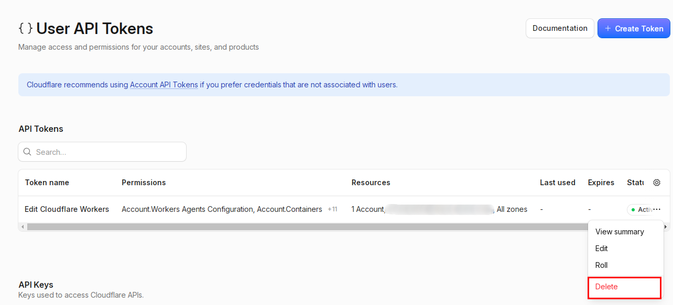This screenshot has width=673, height=305.
Task: Click the +11 permissions count badge
Action: click(x=332, y=209)
